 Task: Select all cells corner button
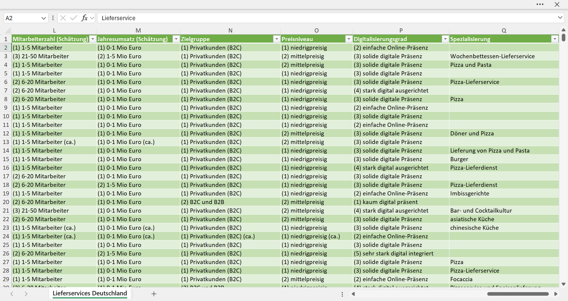click(x=8, y=31)
